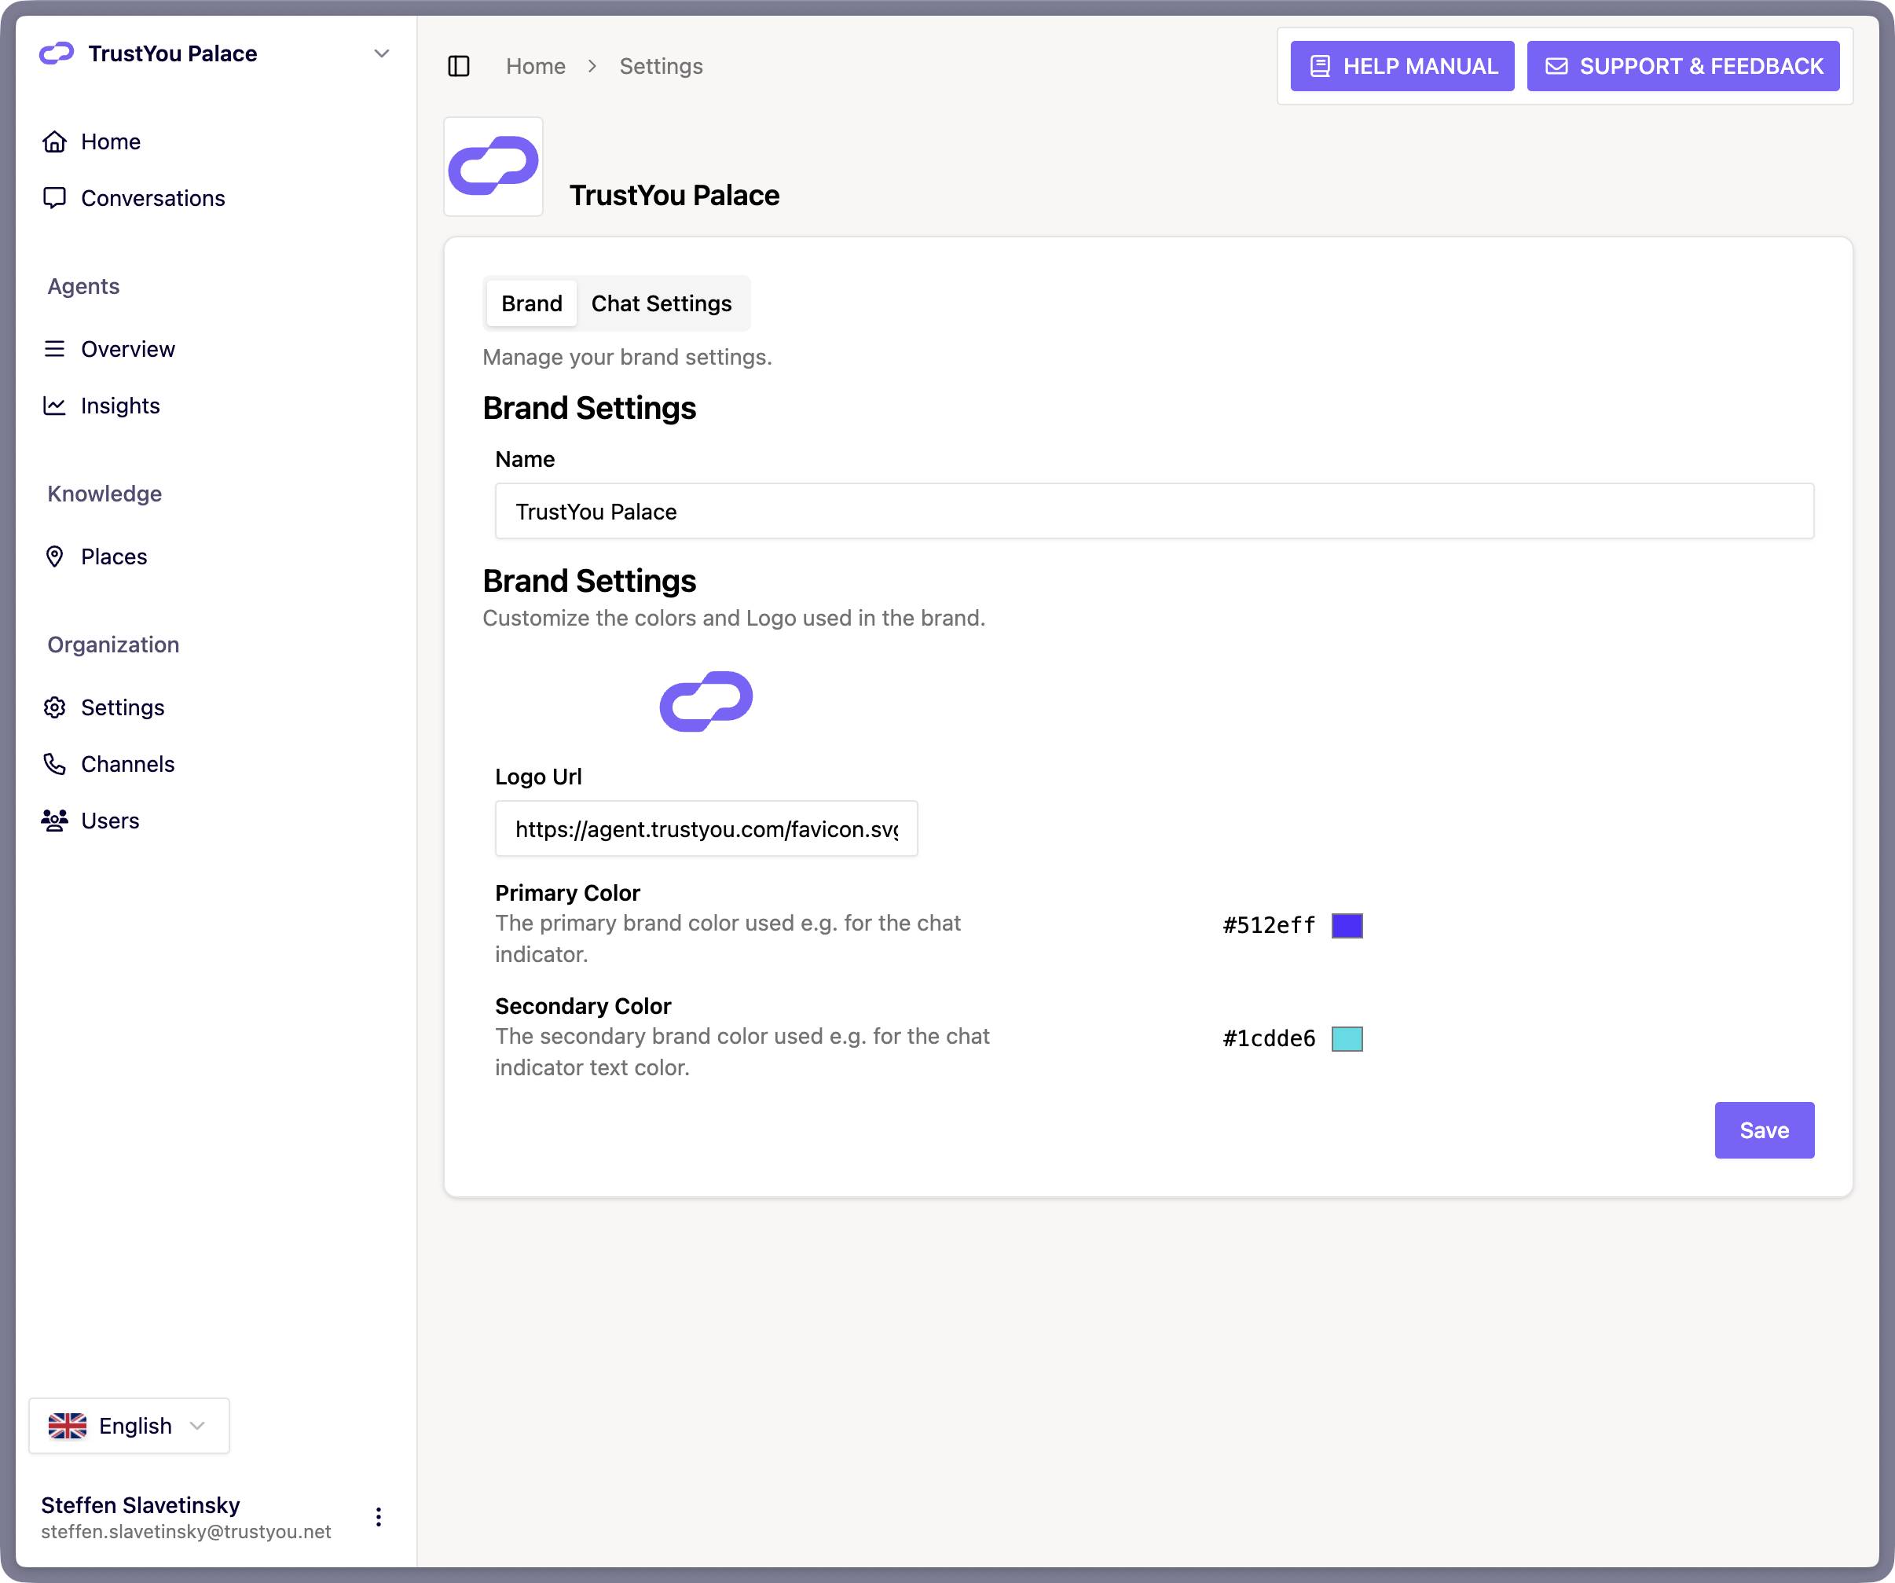Click the #1cdde6 hex value
The width and height of the screenshot is (1895, 1583).
[1269, 1038]
